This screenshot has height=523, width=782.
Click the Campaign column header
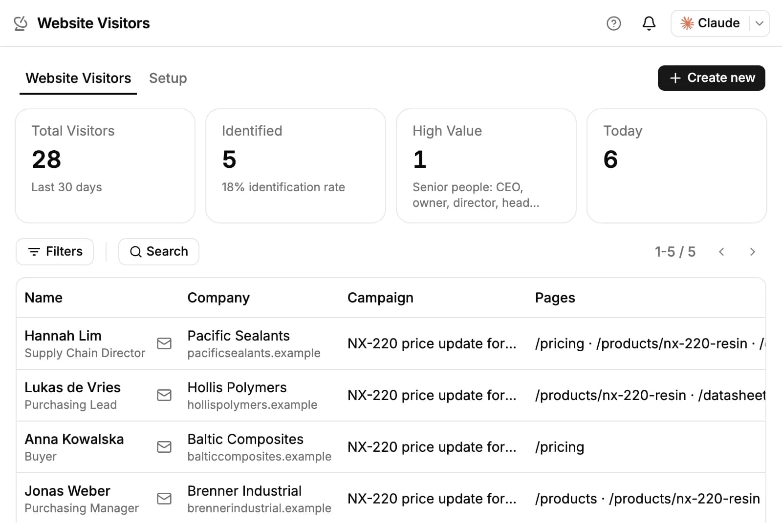[380, 298]
